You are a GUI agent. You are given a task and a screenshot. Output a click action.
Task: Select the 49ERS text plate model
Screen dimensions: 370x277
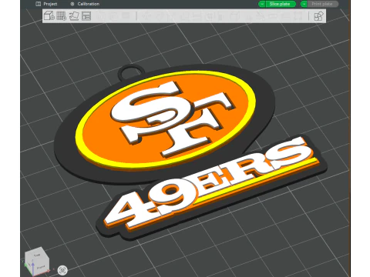pos(211,188)
